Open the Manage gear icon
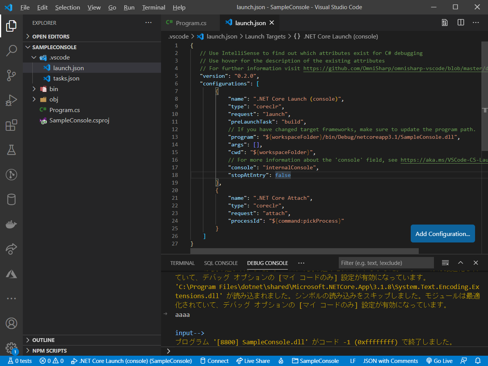 (x=11, y=348)
